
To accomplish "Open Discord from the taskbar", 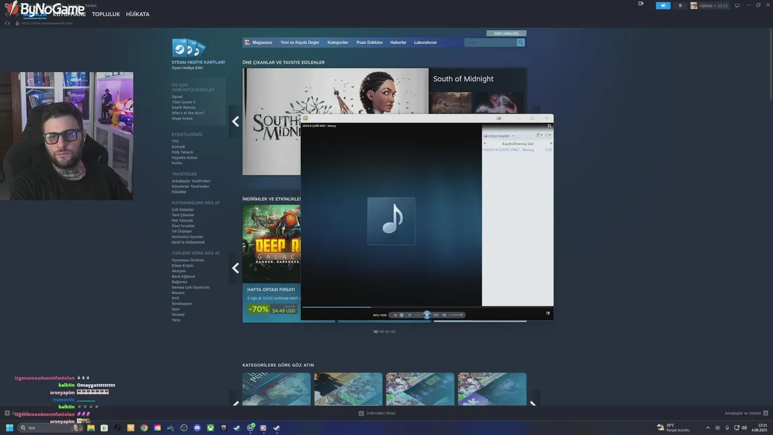I will click(197, 428).
